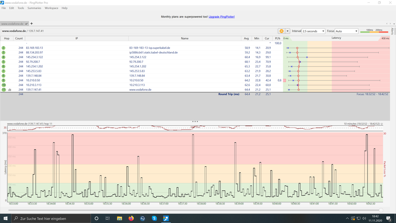The width and height of the screenshot is (396, 223).
Task: Open the Interval dropdown showing 2,5 seconds
Action: click(313, 31)
